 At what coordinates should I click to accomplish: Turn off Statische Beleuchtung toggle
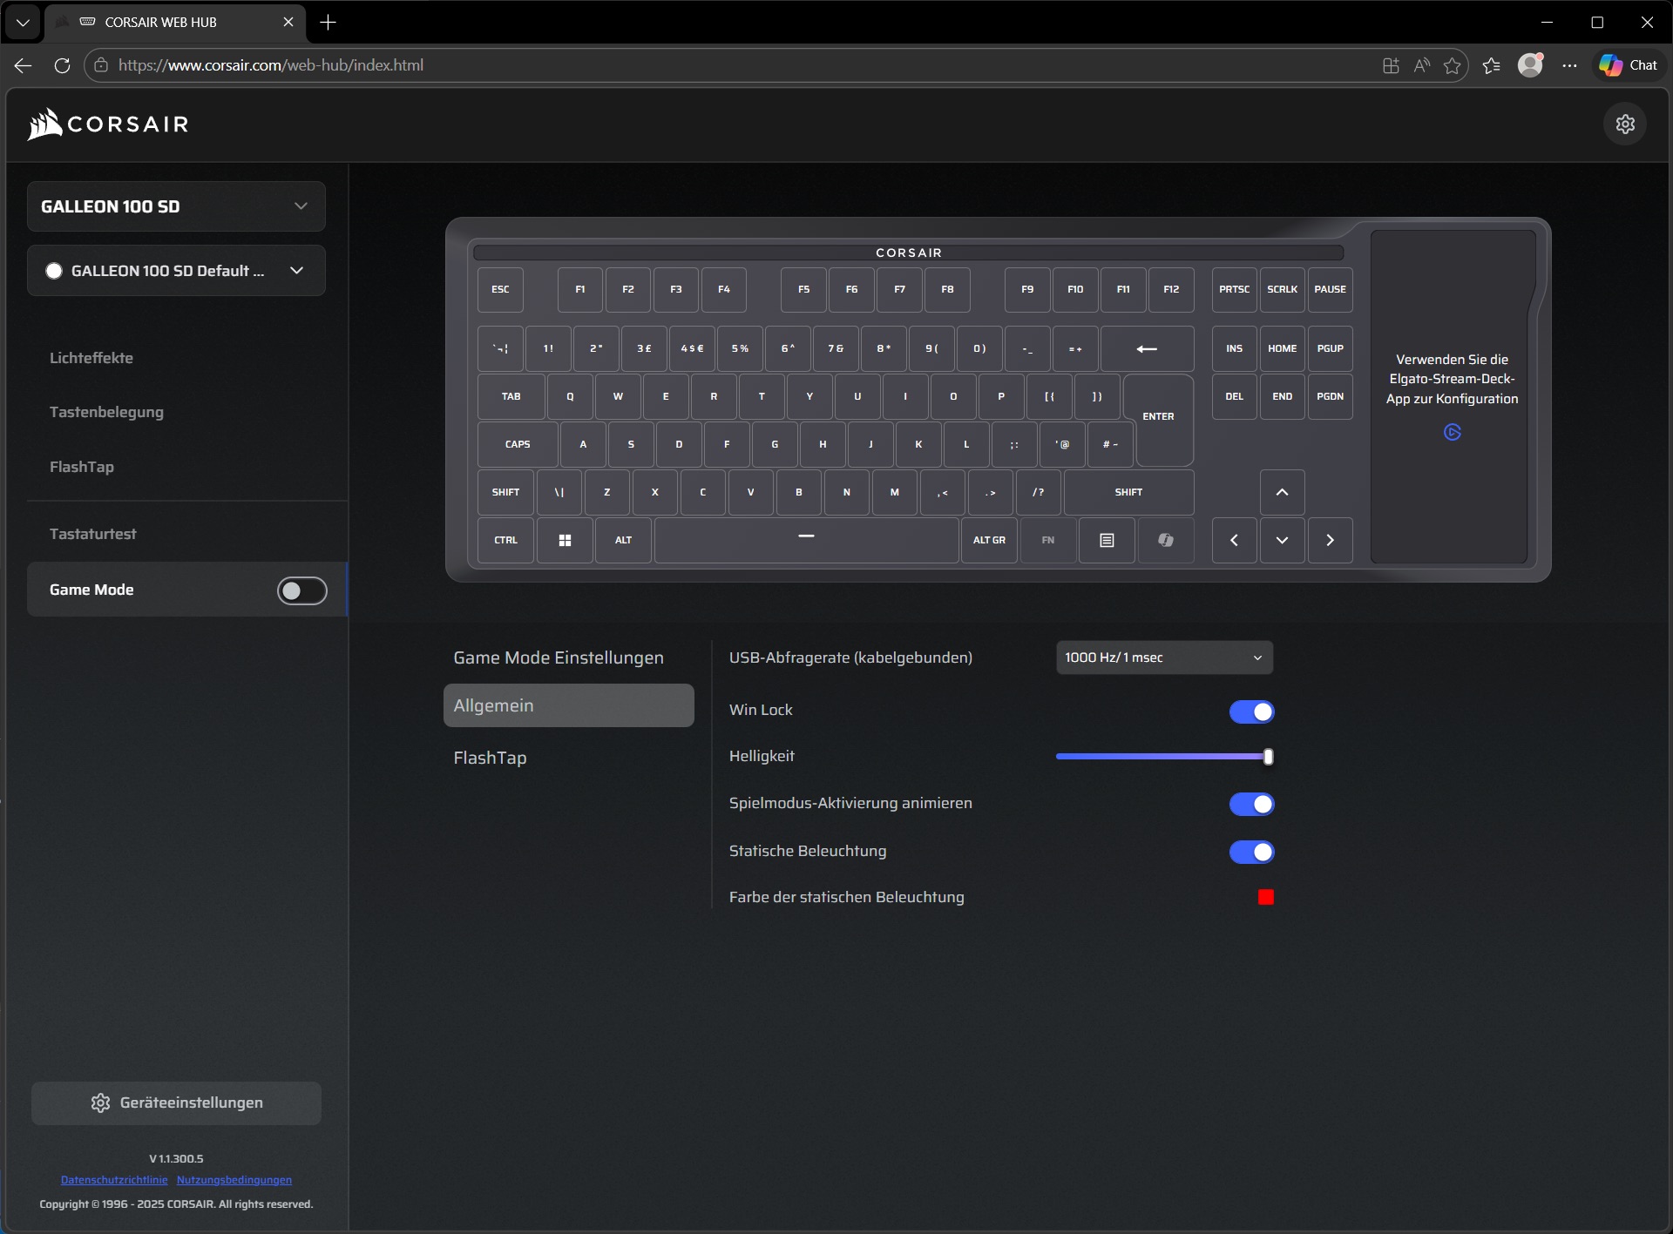1251,852
